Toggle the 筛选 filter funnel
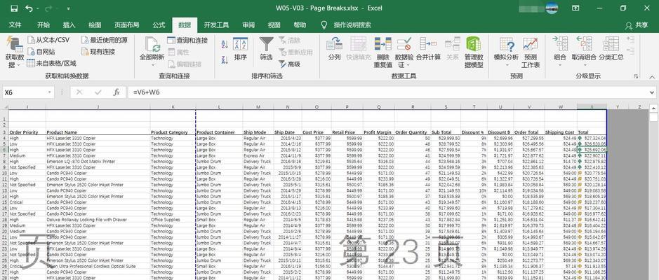 pyautogui.click(x=266, y=49)
